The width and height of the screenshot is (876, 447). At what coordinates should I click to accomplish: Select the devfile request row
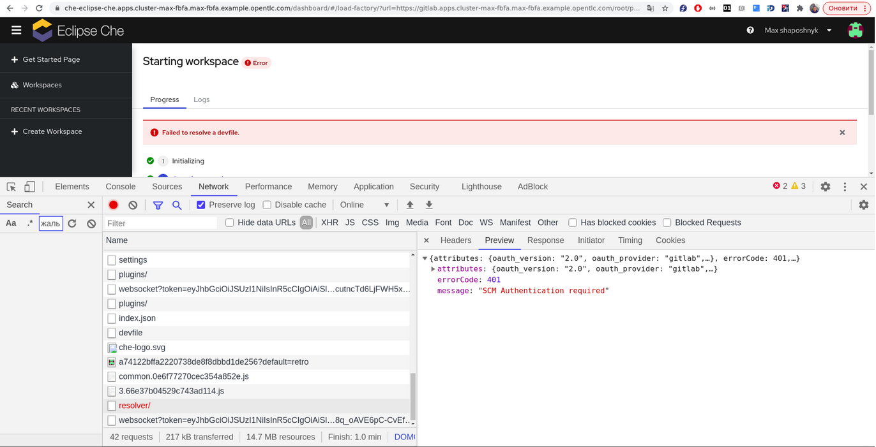[x=257, y=333]
